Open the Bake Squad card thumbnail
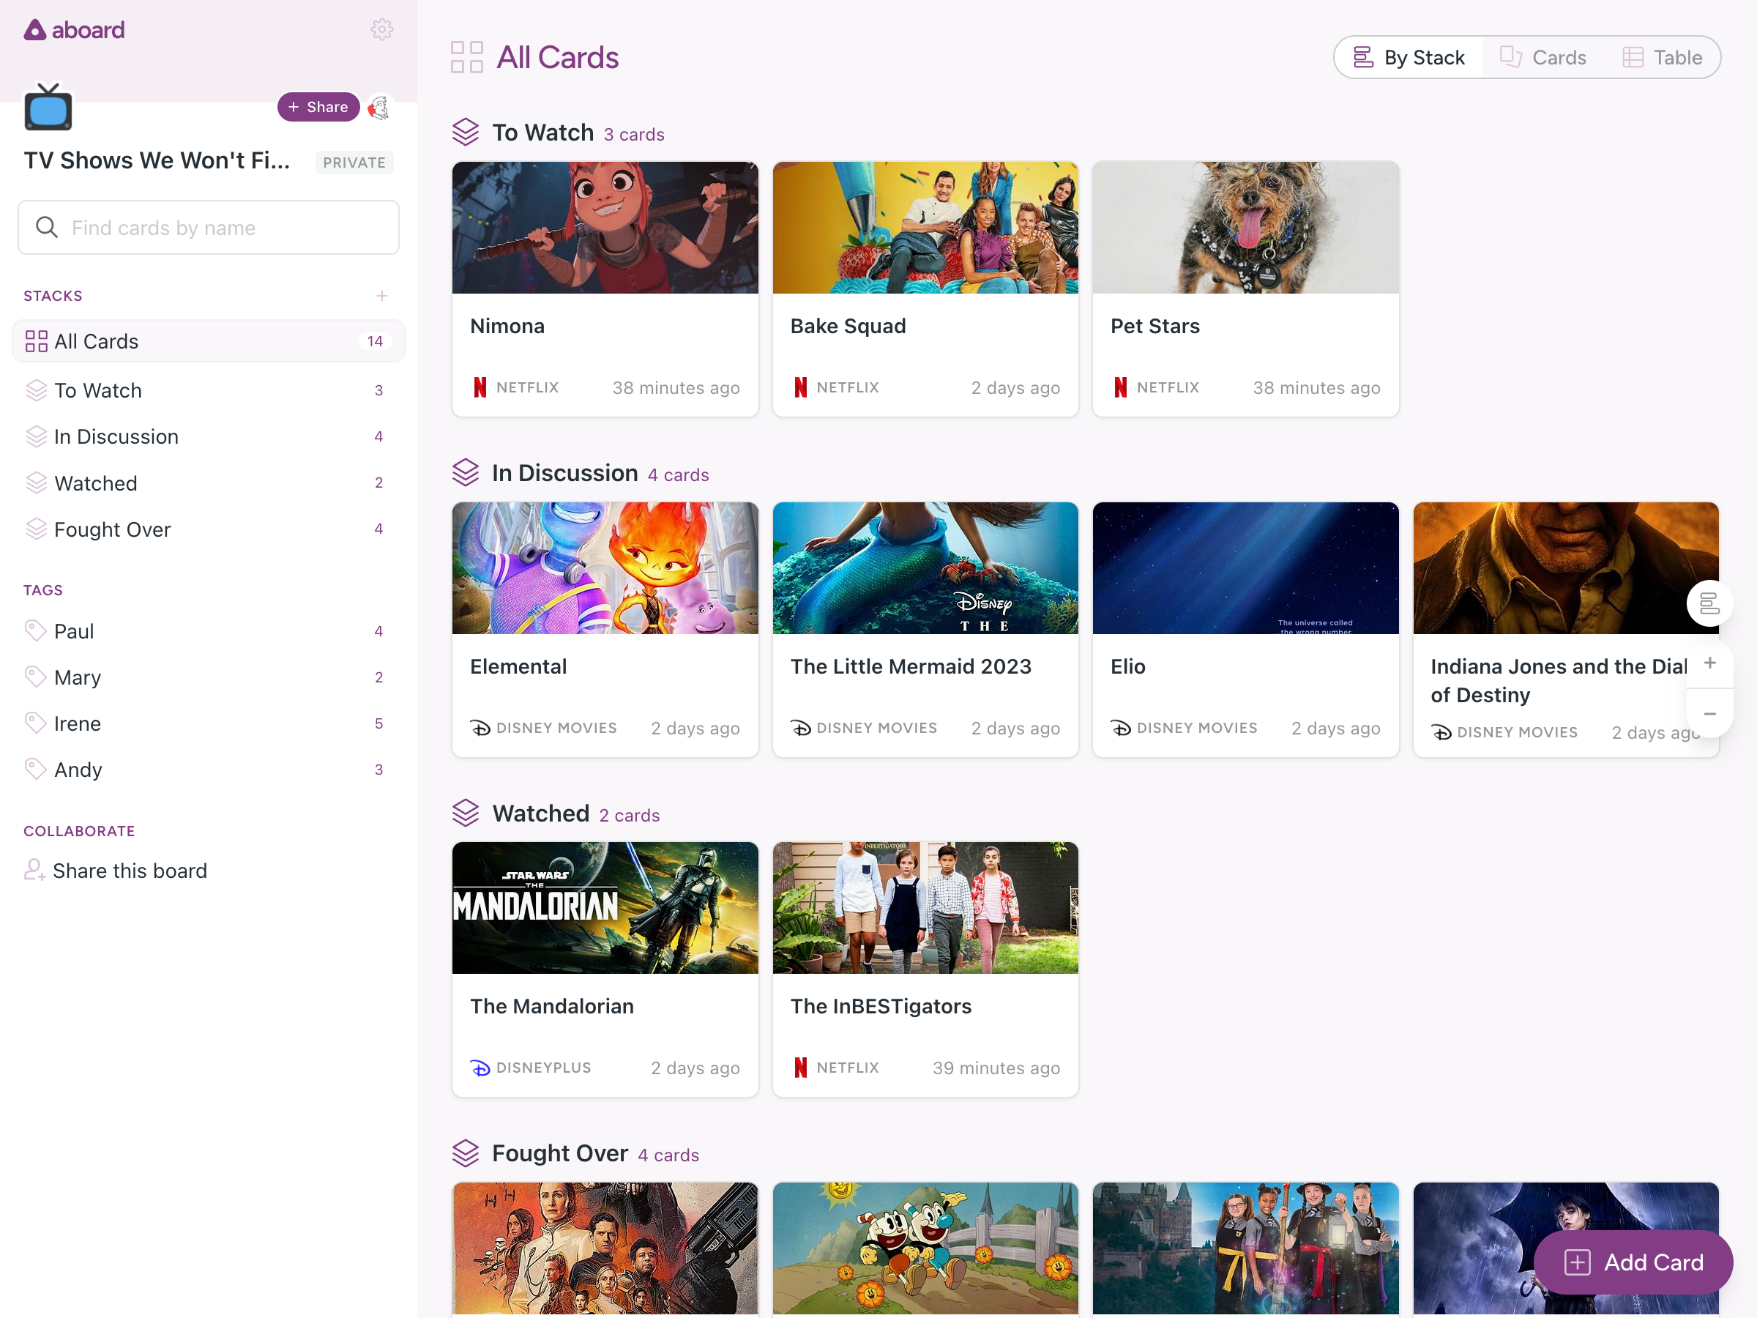1757x1318 pixels. (x=925, y=227)
